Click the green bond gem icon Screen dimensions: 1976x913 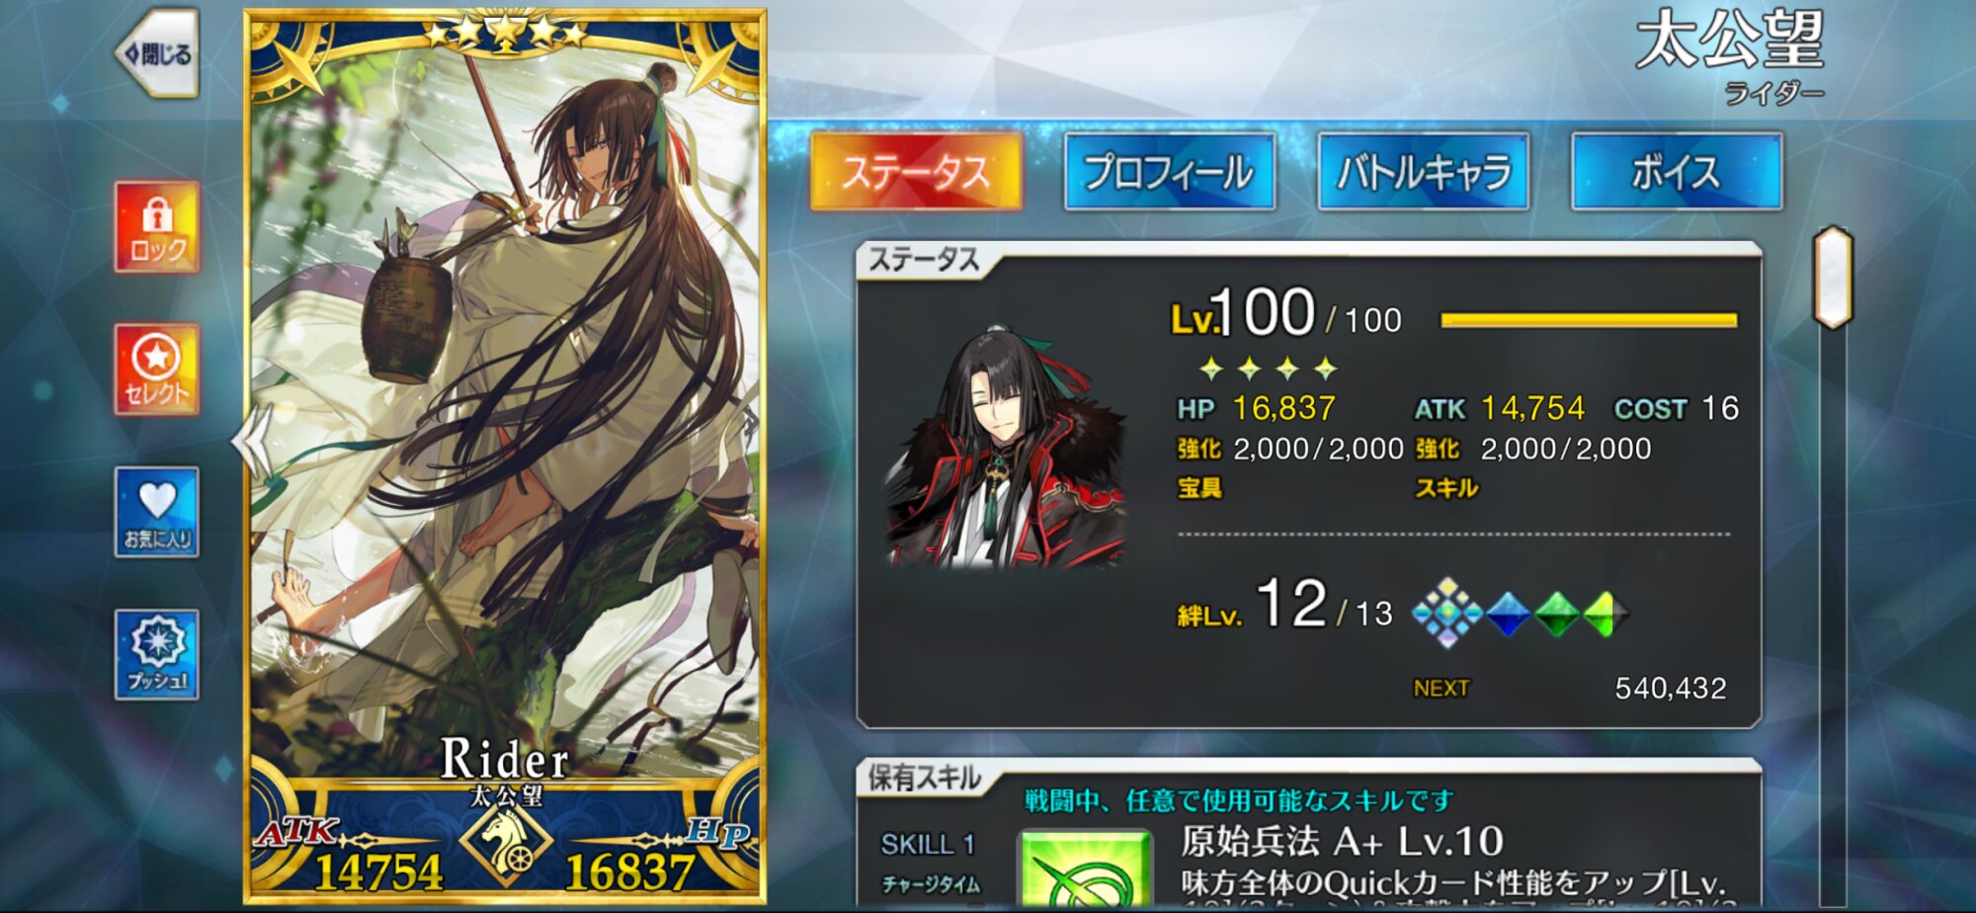tap(1558, 615)
